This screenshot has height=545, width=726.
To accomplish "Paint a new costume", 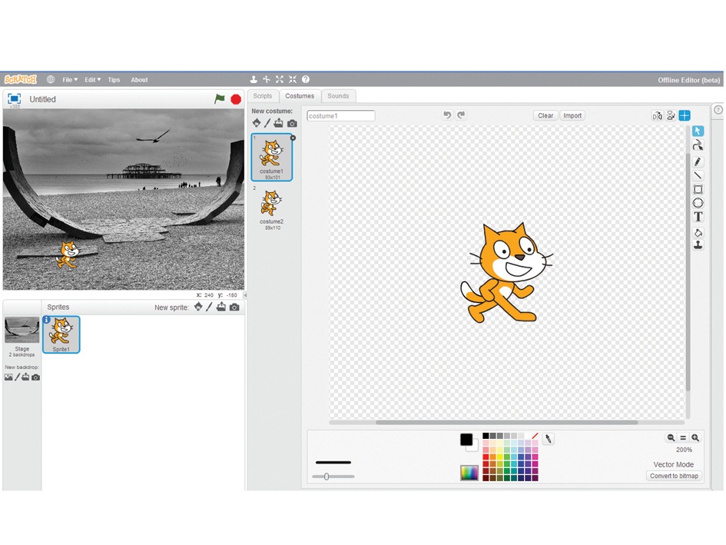I will click(267, 123).
